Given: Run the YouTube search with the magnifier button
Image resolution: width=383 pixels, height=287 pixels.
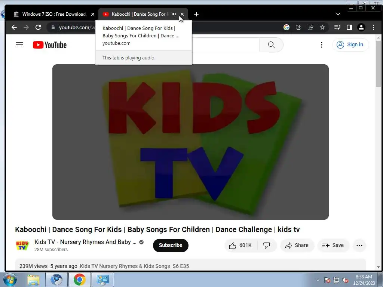Looking at the screenshot, I should click(272, 45).
